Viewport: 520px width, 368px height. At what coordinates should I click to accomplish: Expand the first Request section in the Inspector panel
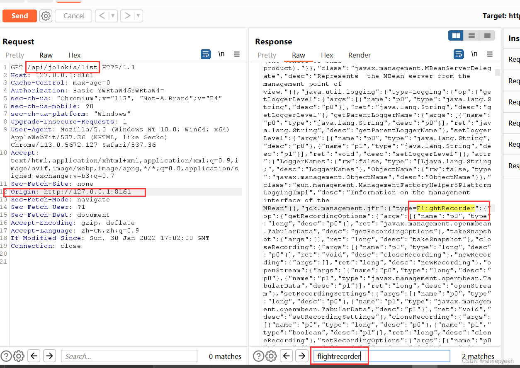click(514, 59)
